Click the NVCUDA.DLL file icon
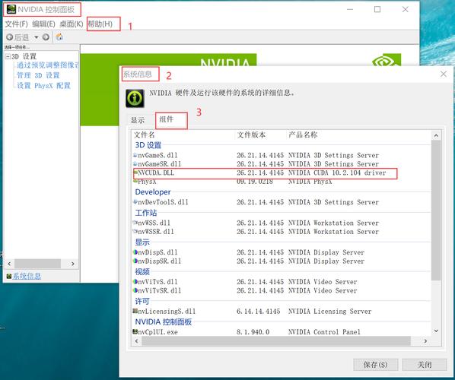 tap(135, 173)
